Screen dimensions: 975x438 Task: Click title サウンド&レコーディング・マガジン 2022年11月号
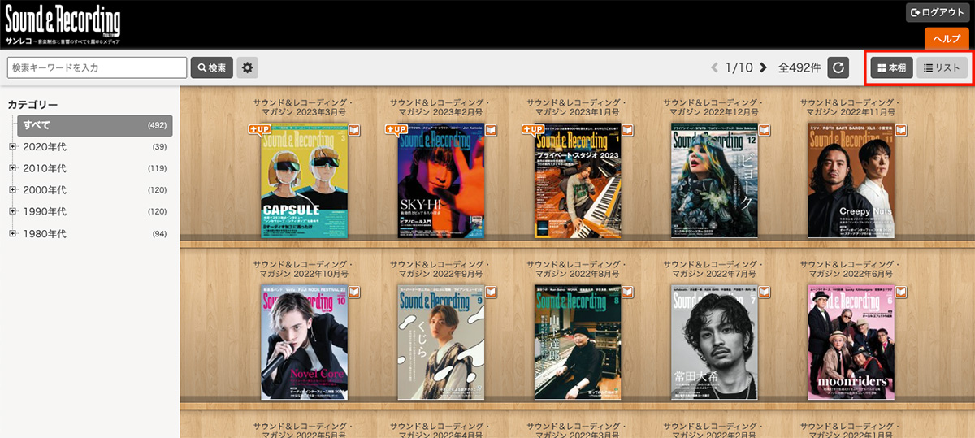click(851, 107)
